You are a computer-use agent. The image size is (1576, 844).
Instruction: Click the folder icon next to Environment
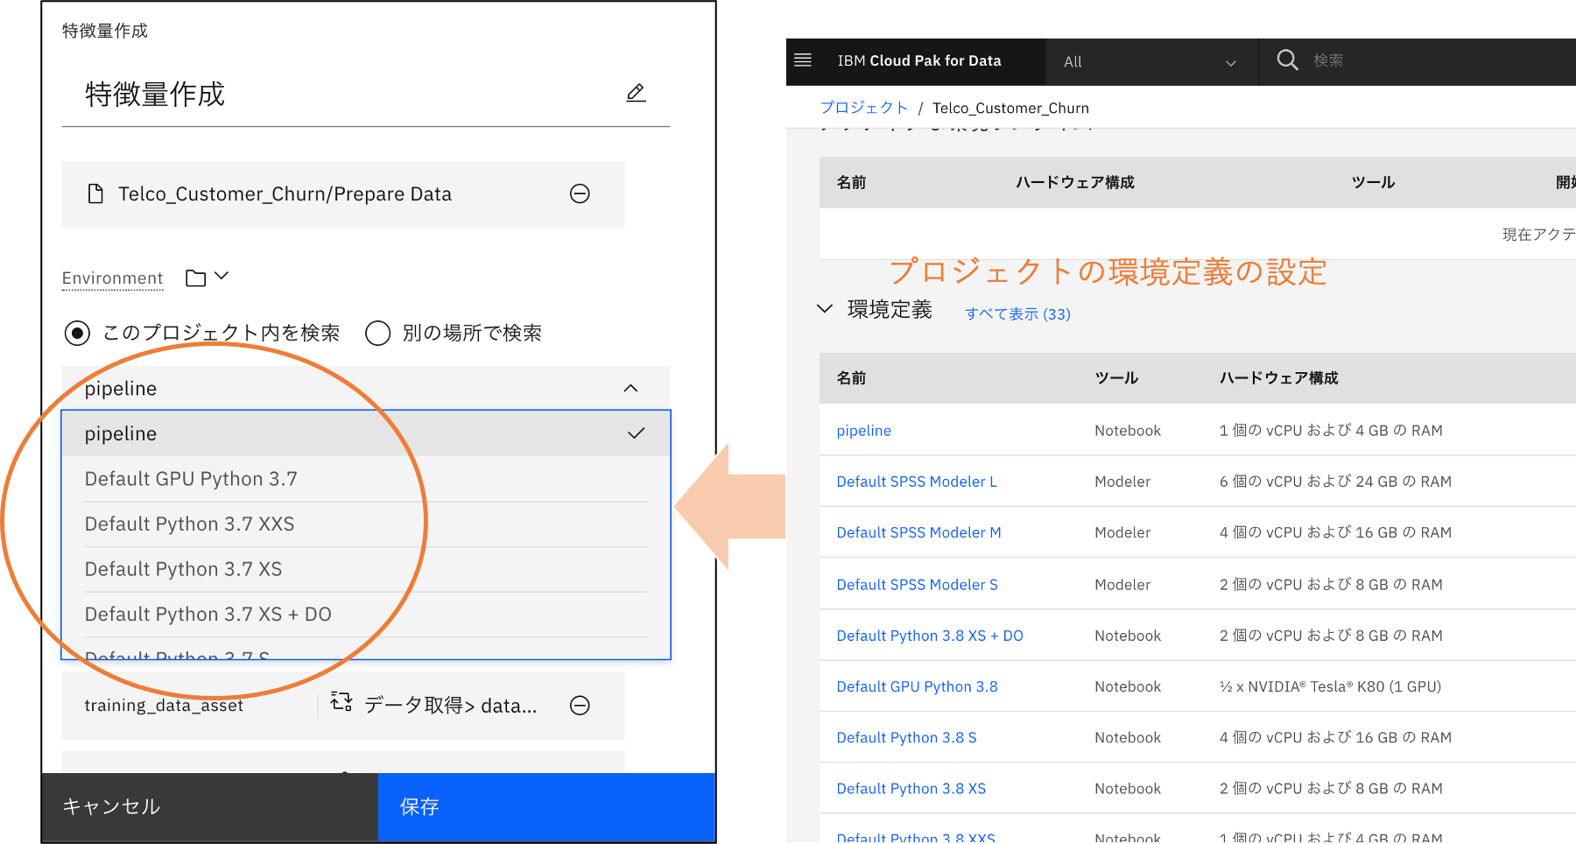point(196,278)
